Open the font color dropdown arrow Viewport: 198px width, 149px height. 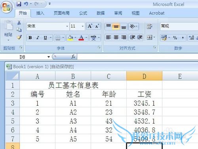tap(86, 38)
